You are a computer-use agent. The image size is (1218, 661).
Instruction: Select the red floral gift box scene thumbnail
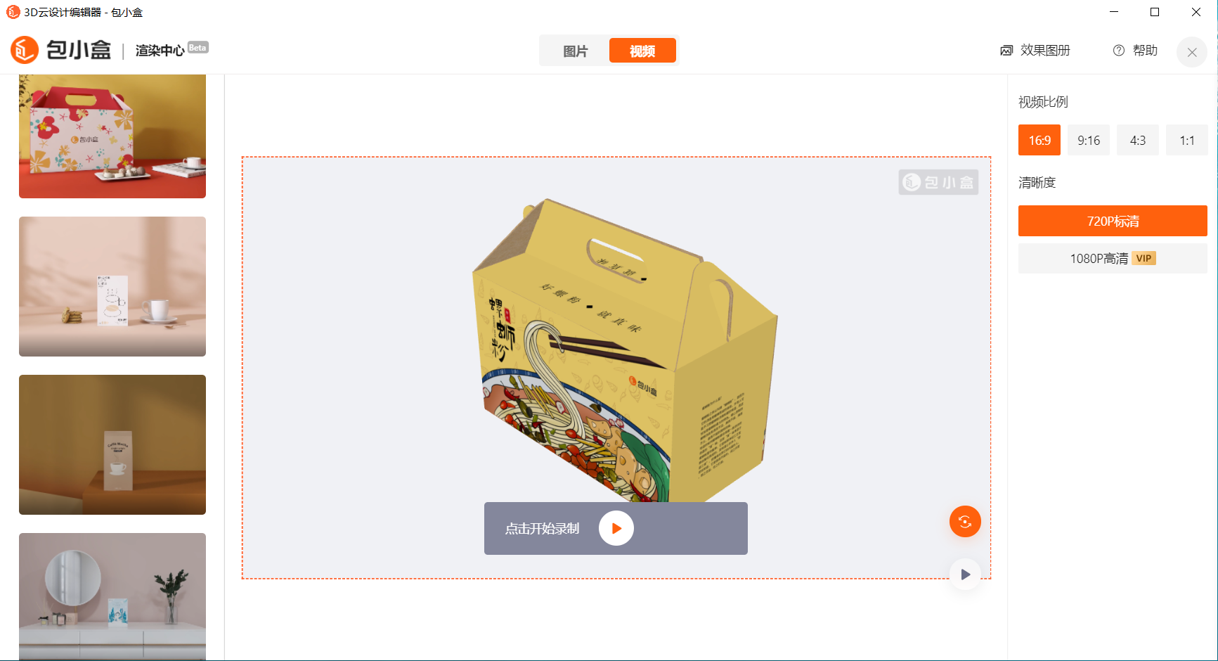click(x=112, y=136)
